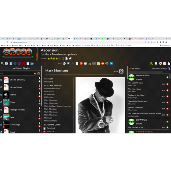Go forward with the red right arrow
The height and width of the screenshot is (171, 171).
point(126,63)
